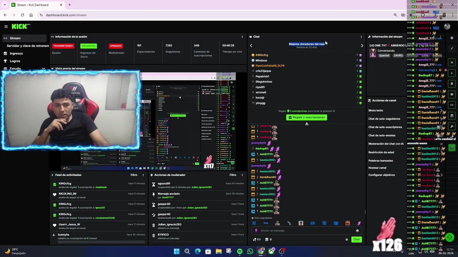Focus the Enviar un mensaje chat field

[x=306, y=231]
